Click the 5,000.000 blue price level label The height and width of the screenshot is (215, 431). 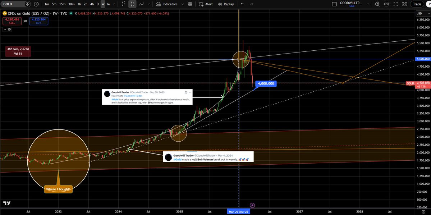(x=422, y=59)
